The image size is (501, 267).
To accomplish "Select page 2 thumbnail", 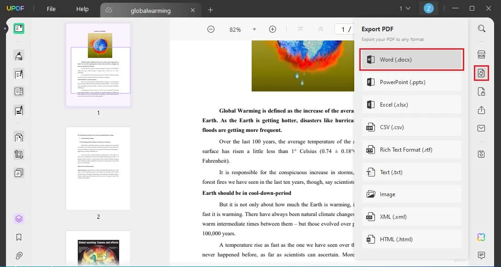I will tap(98, 169).
